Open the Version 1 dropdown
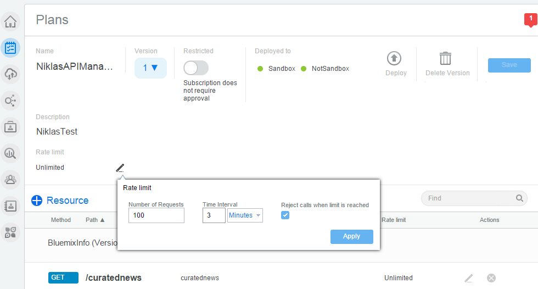The width and height of the screenshot is (538, 289). [150, 68]
